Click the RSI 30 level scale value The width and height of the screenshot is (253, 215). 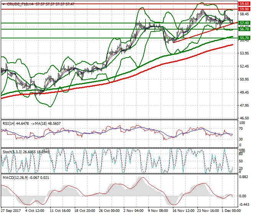(x=241, y=139)
